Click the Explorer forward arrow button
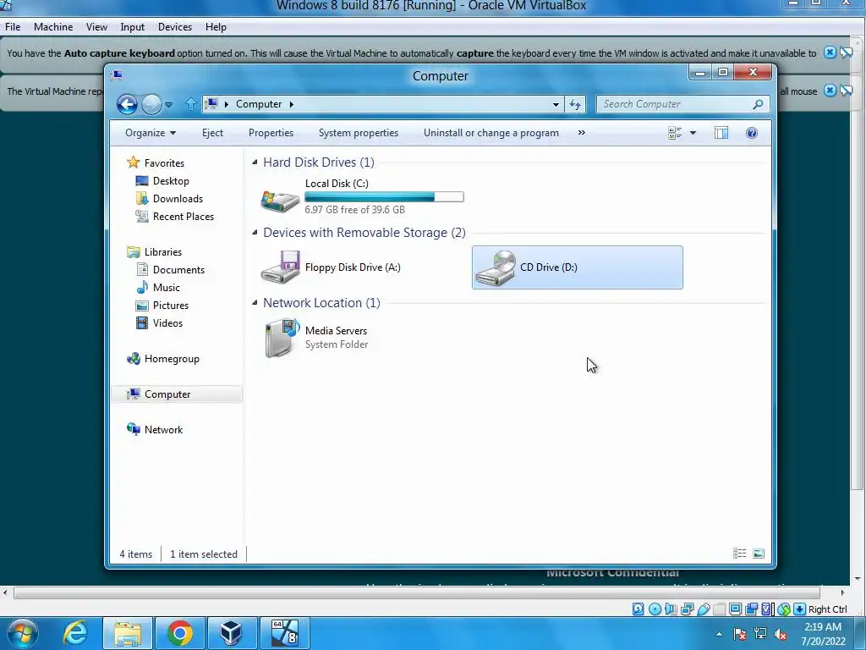The image size is (866, 650). 151,104
